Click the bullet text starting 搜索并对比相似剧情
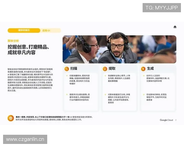Viewport: 184px width, 147px height. [79, 97]
